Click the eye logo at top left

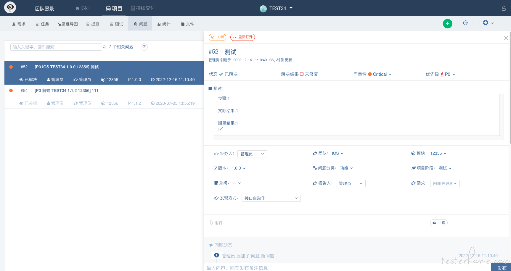pos(10,7)
